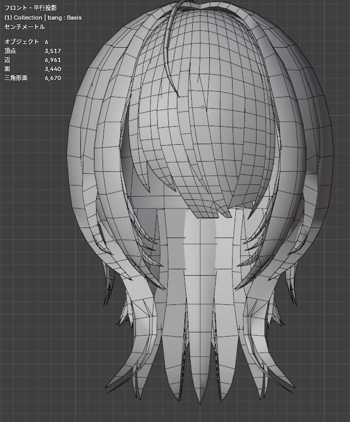Click the '辺' statistics label
350x422 pixels.
pyautogui.click(x=7, y=60)
